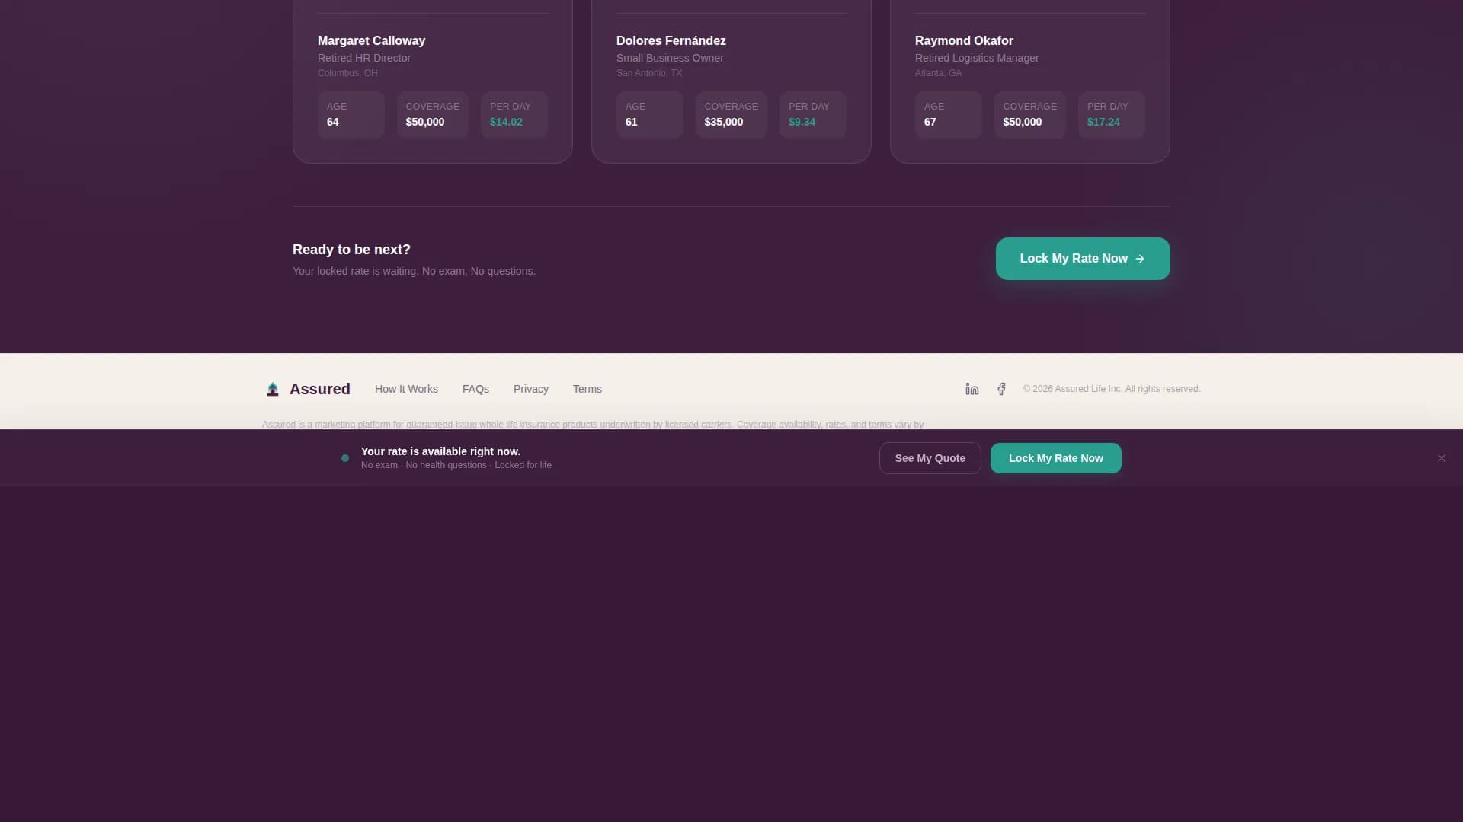1463x822 pixels.
Task: Click the $14.02 per day stat box
Action: 514,115
